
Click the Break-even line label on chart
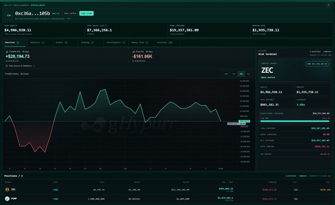[x=233, y=123]
